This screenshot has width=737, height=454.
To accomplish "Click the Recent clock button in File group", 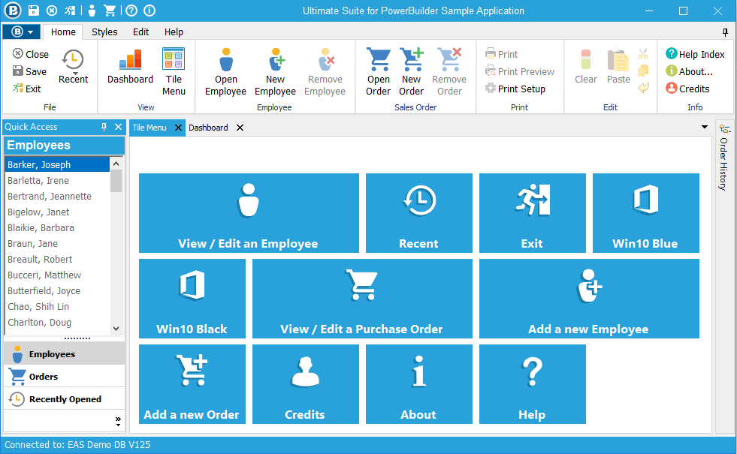I will click(73, 67).
